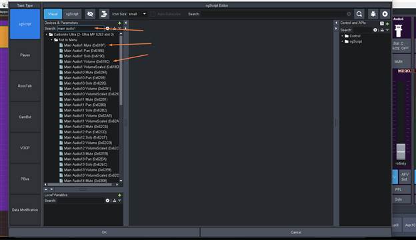This screenshot has width=416, height=240.
Task: Collapse the Carbonite Ultra device folder
Action: (47, 35)
